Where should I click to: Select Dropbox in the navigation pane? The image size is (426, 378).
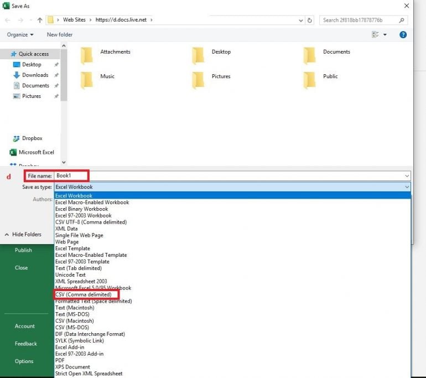[x=32, y=138]
